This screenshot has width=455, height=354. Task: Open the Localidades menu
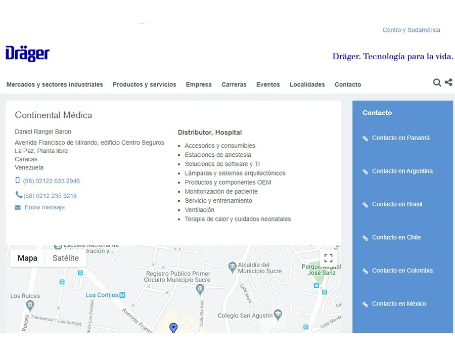[307, 84]
